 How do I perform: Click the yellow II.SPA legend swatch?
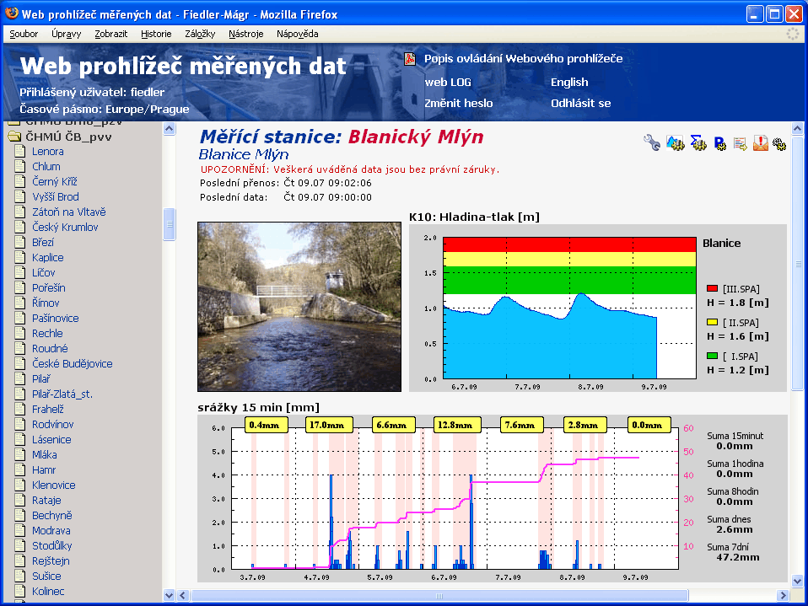tap(712, 322)
